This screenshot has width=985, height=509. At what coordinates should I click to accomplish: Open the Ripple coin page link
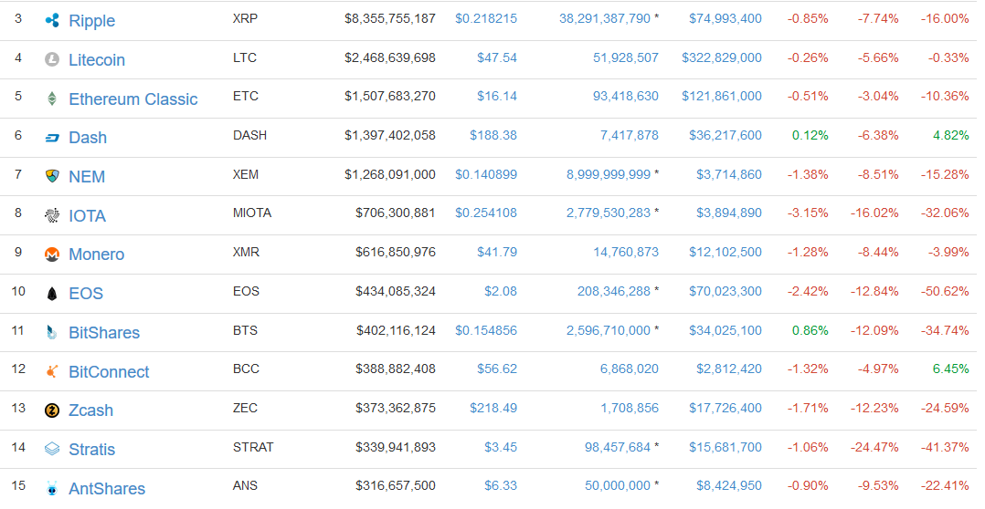click(91, 21)
